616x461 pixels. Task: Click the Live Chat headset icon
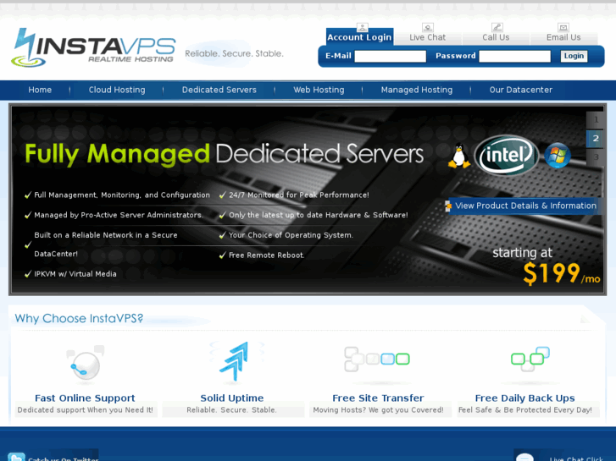click(427, 27)
